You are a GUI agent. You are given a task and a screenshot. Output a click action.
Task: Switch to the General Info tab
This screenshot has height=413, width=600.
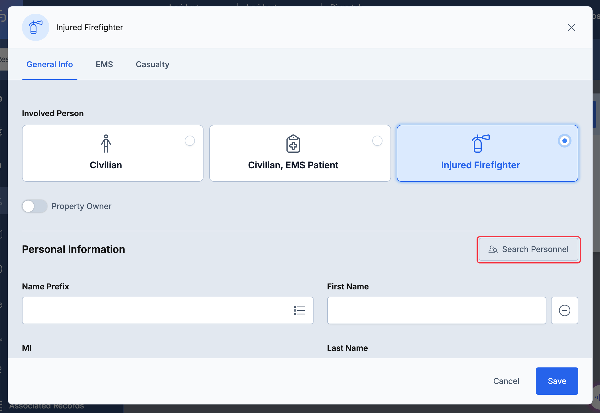tap(50, 64)
